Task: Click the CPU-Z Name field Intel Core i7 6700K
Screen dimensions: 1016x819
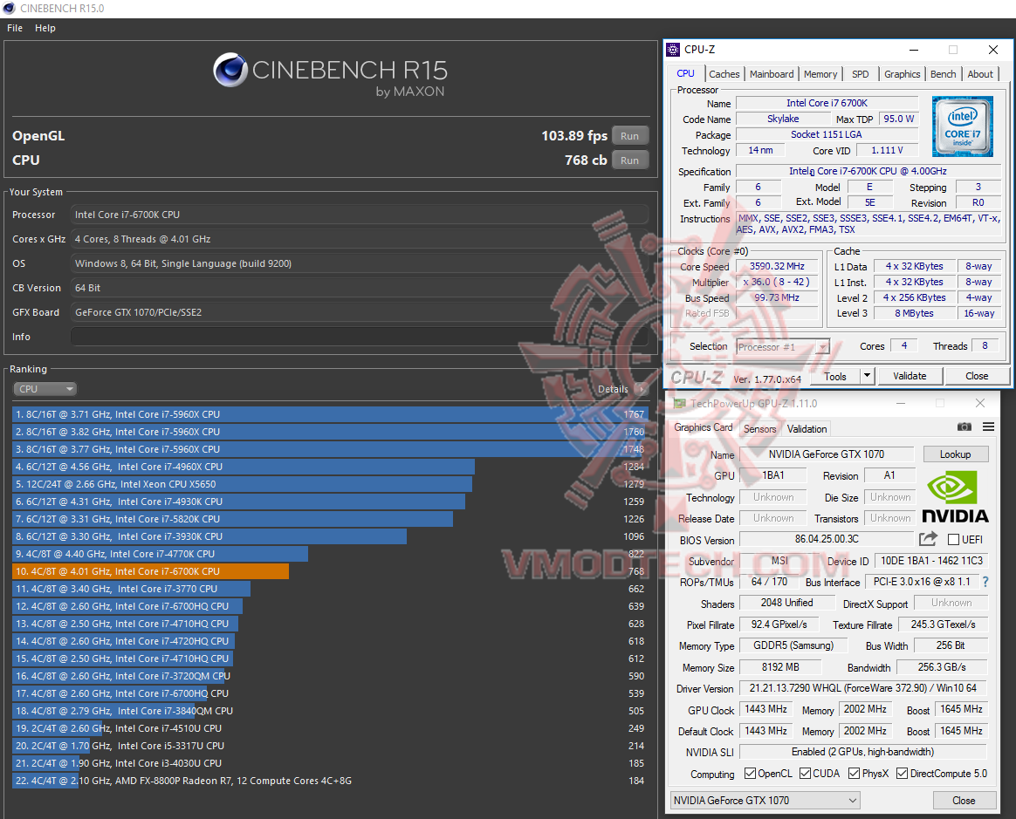Action: (827, 103)
